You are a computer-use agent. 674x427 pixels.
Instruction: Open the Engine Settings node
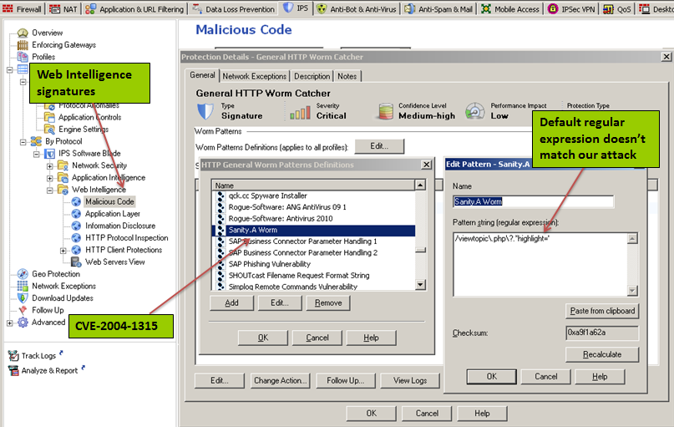[x=84, y=130]
